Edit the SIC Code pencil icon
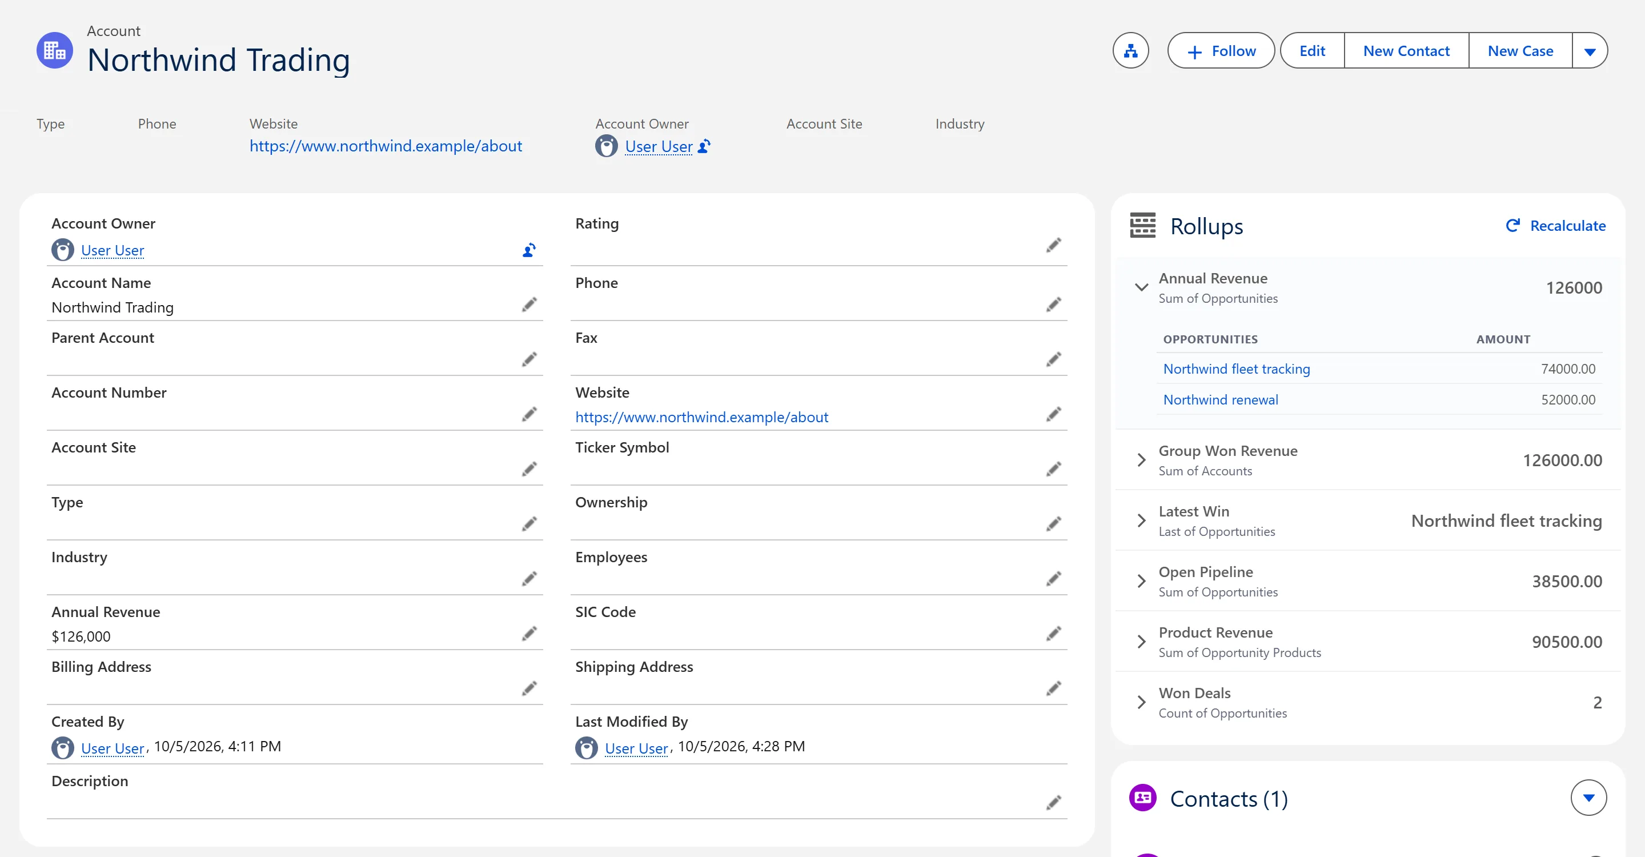1645x857 pixels. tap(1054, 634)
